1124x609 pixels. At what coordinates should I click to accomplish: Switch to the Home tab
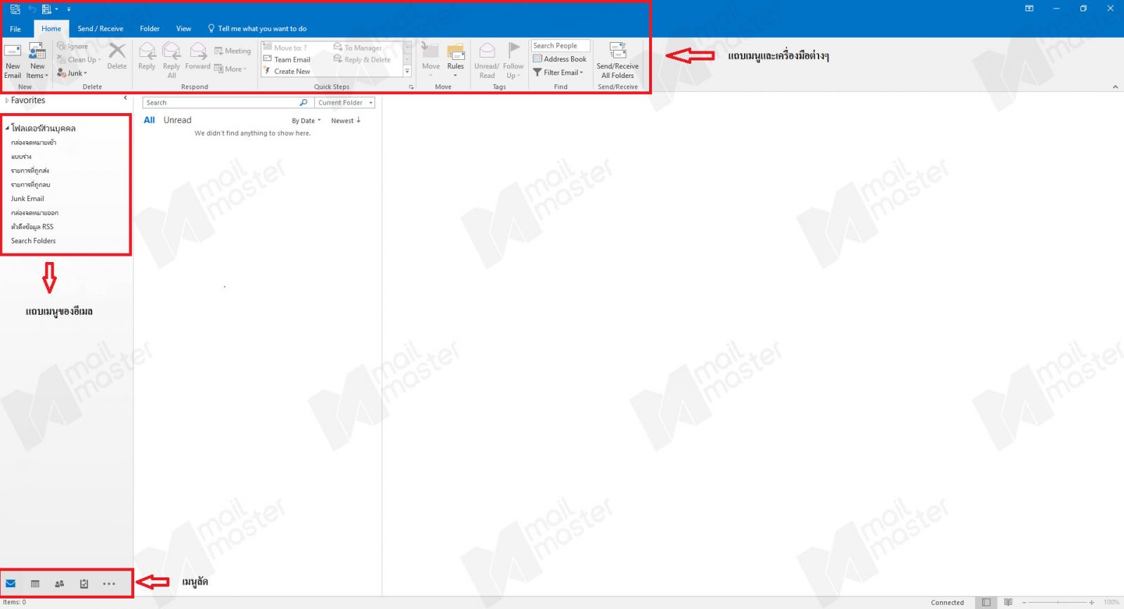[x=51, y=29]
